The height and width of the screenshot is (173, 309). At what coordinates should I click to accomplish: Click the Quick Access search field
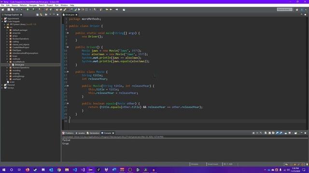(x=284, y=10)
